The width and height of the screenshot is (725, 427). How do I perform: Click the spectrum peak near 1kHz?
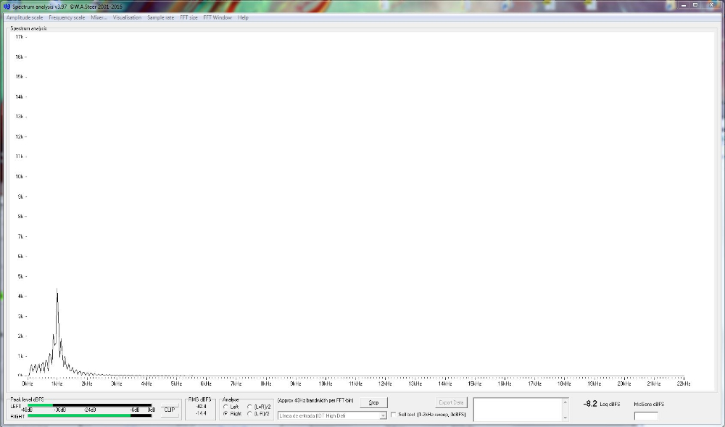click(57, 291)
